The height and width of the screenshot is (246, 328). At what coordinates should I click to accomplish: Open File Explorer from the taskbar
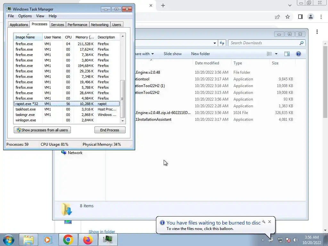pos(29,240)
